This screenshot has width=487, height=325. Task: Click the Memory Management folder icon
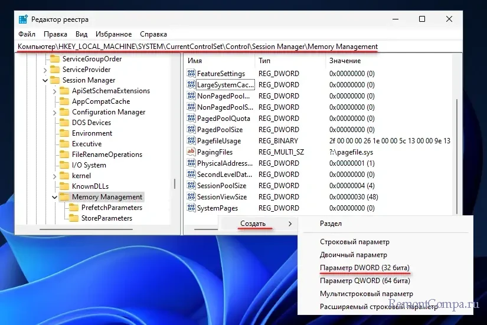64,197
